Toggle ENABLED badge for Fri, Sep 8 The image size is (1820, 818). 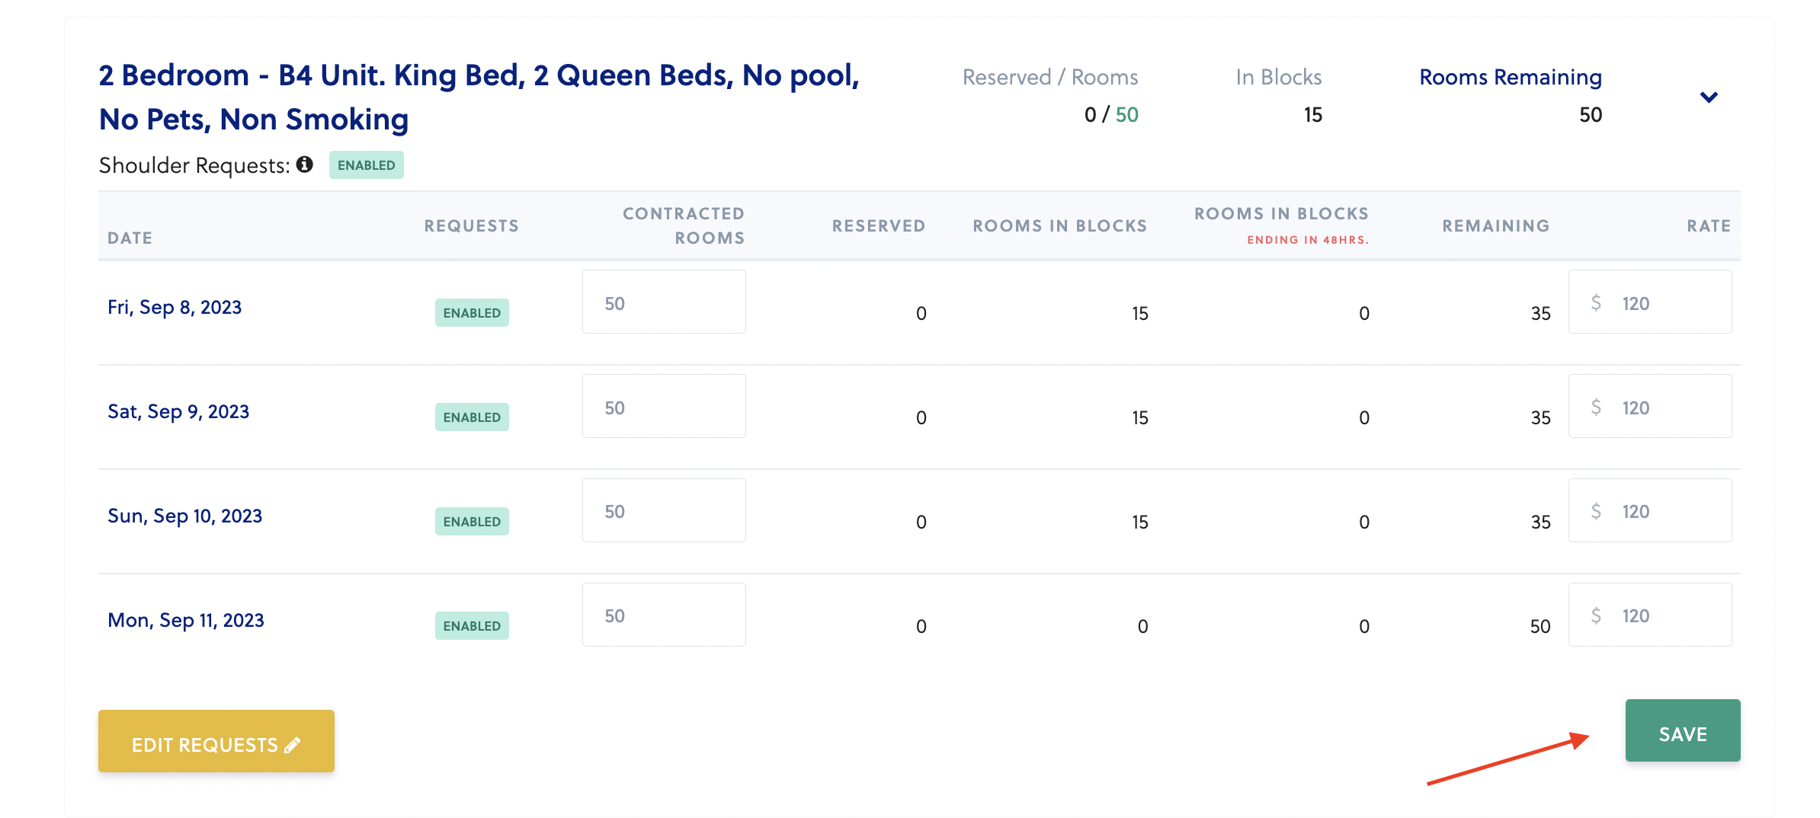(472, 313)
